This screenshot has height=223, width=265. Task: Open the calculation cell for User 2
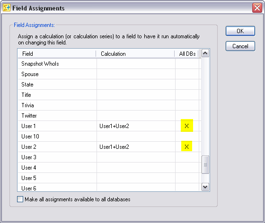tap(136, 147)
